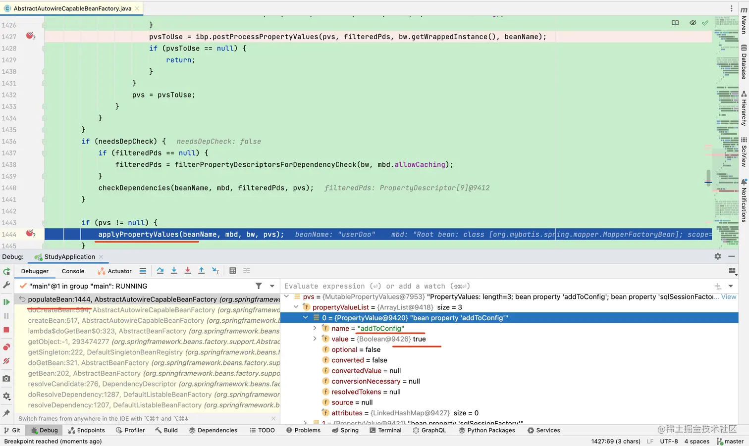Screen dimensions: 749x446
Task: Toggle the breakpoint on line 1444
Action: tap(31, 234)
